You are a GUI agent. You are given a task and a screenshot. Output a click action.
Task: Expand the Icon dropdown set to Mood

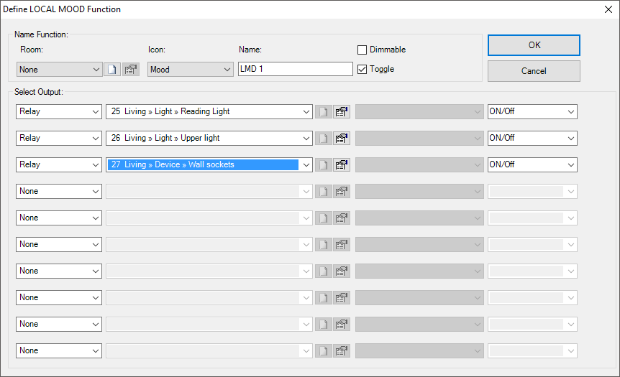190,70
